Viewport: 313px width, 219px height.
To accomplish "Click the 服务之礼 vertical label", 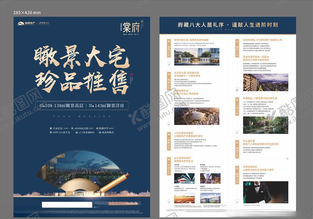I will [237, 175].
